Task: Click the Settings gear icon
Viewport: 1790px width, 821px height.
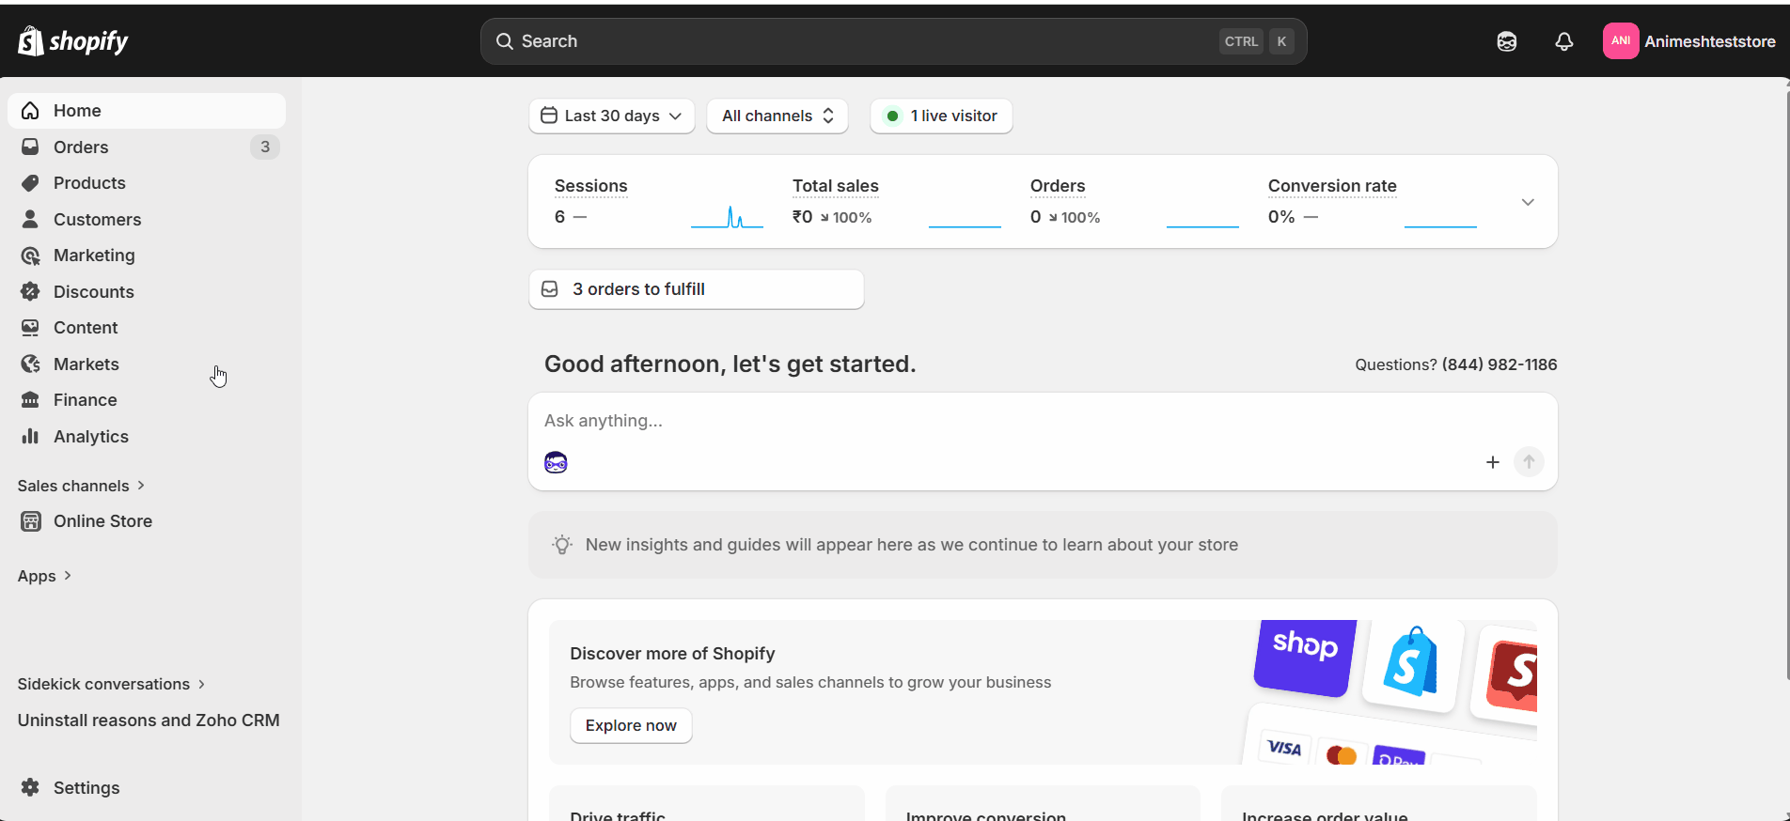Action: click(30, 787)
